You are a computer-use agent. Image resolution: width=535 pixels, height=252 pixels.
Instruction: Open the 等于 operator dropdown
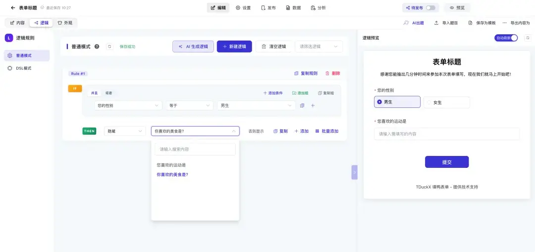[x=189, y=106]
